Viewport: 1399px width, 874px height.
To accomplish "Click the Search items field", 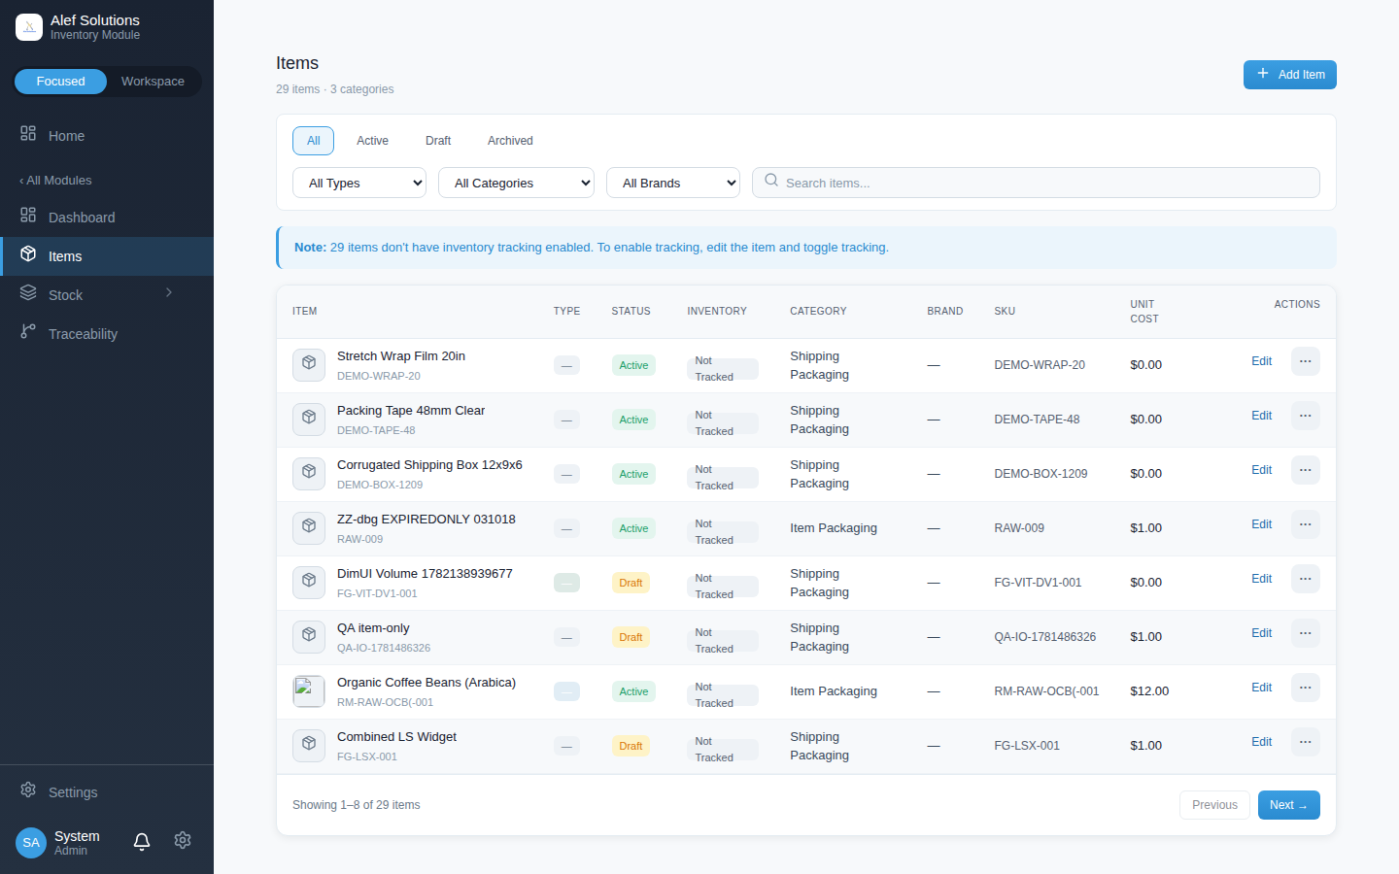I will tap(1036, 183).
